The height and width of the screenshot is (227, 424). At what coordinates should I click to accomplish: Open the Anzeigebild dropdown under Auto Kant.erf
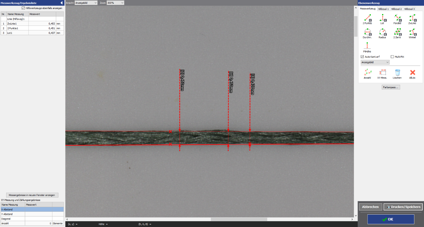[x=375, y=62]
